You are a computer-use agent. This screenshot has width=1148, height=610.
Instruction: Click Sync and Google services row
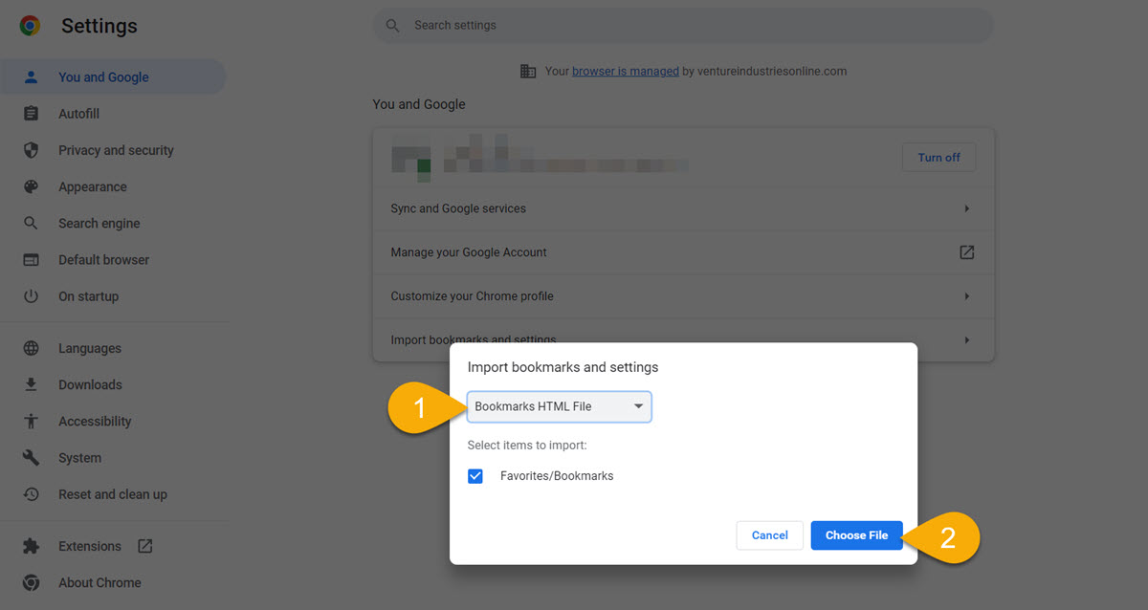click(683, 208)
